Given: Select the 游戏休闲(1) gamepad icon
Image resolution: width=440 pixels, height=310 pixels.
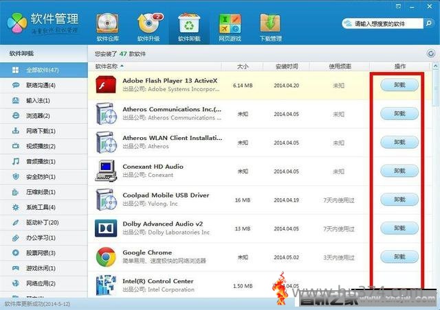Looking at the screenshot, I should 16,268.
